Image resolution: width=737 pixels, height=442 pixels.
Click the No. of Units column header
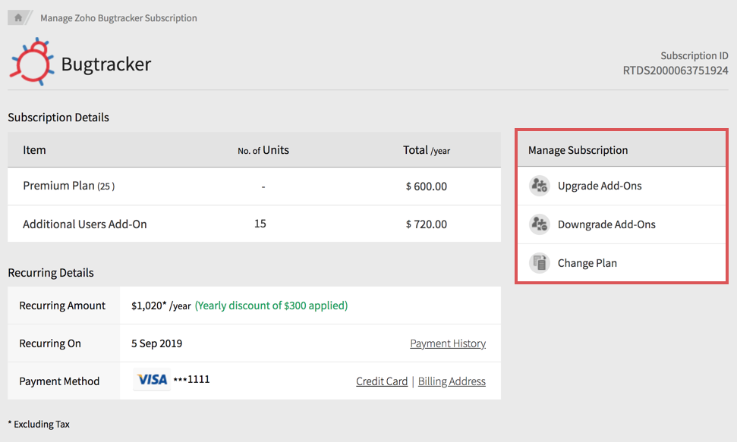pos(263,150)
